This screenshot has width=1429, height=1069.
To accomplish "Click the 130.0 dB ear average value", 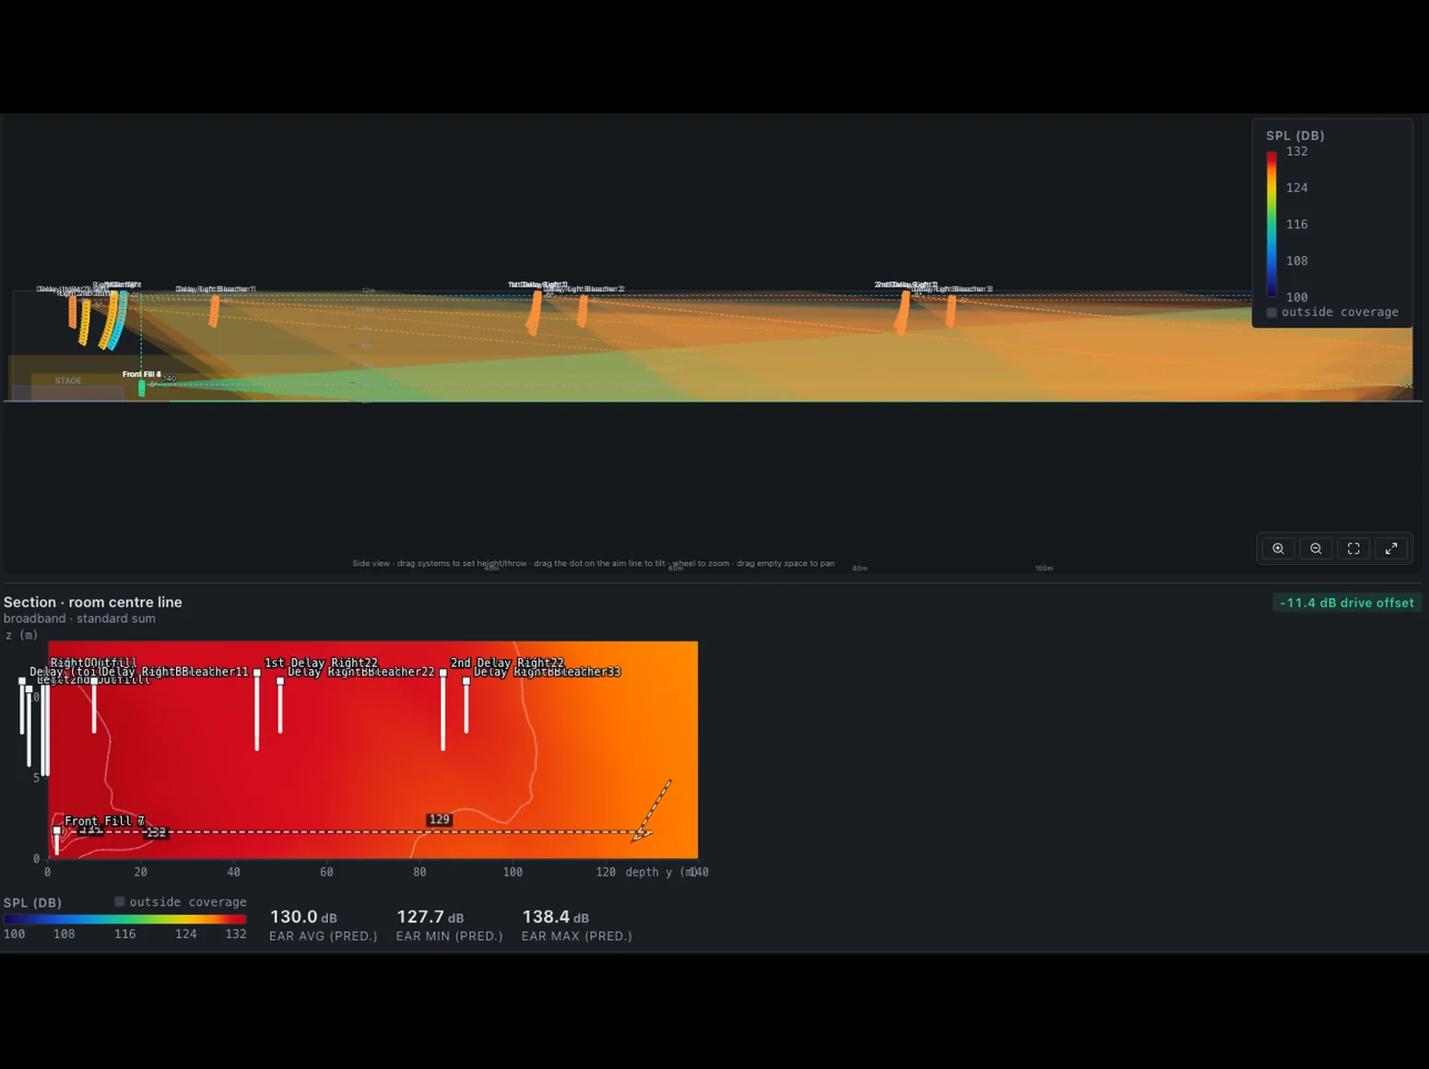I will pyautogui.click(x=303, y=917).
